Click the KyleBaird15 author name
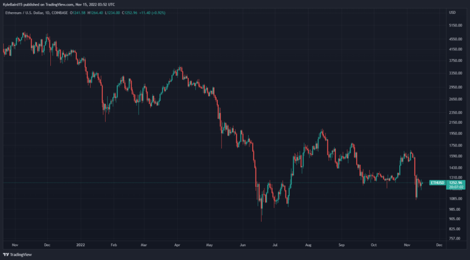The height and width of the screenshot is (260, 470). coord(13,4)
